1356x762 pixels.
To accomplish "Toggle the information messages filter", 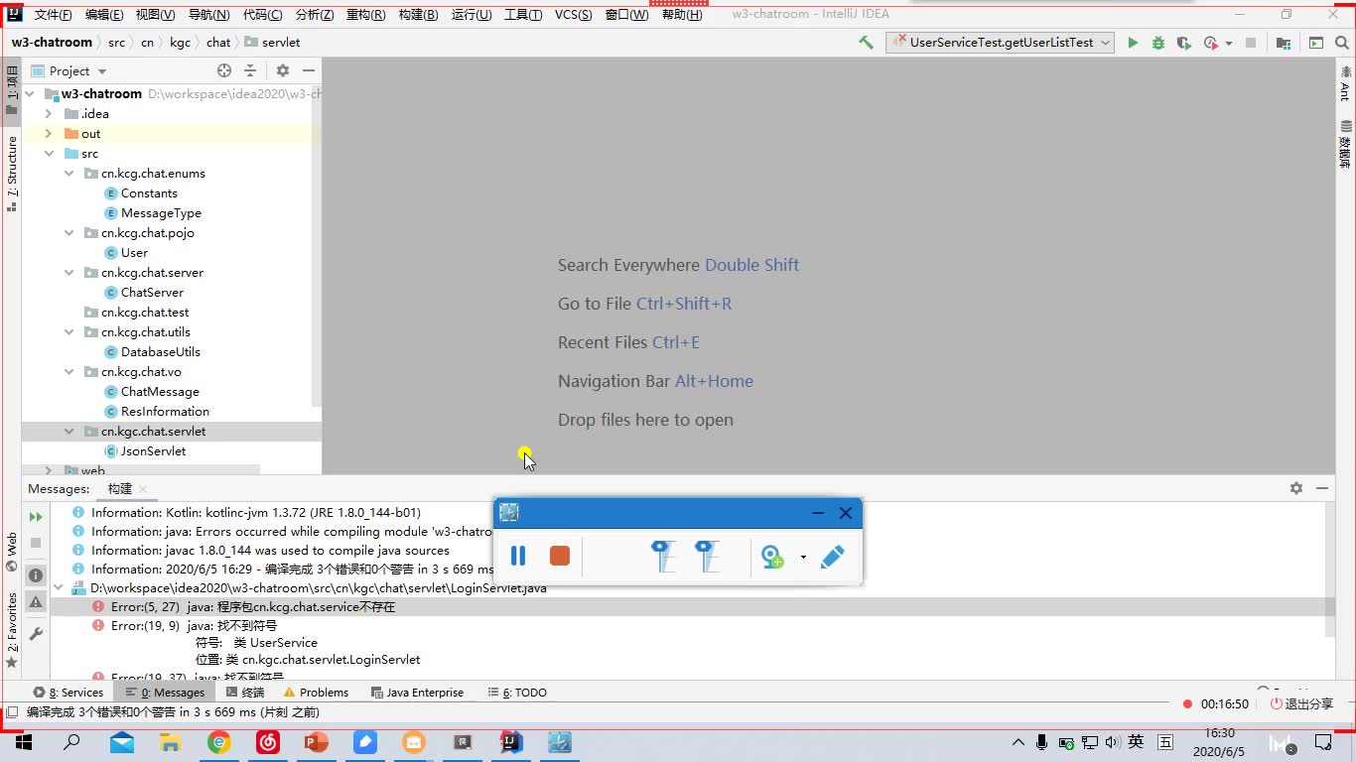I will (35, 574).
